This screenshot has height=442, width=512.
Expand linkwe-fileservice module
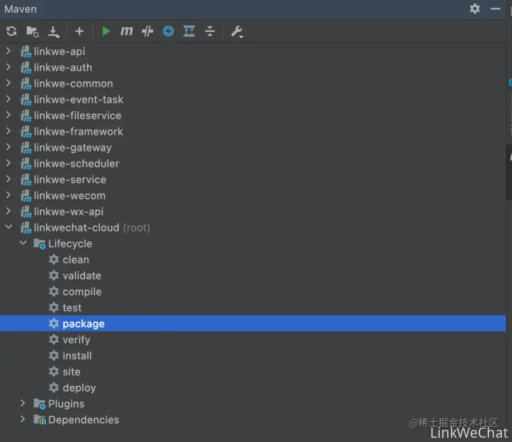(8, 115)
